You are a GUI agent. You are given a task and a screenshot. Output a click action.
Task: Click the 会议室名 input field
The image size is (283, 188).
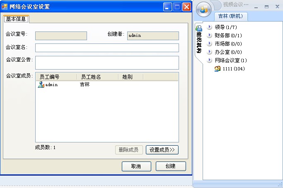click(107, 48)
